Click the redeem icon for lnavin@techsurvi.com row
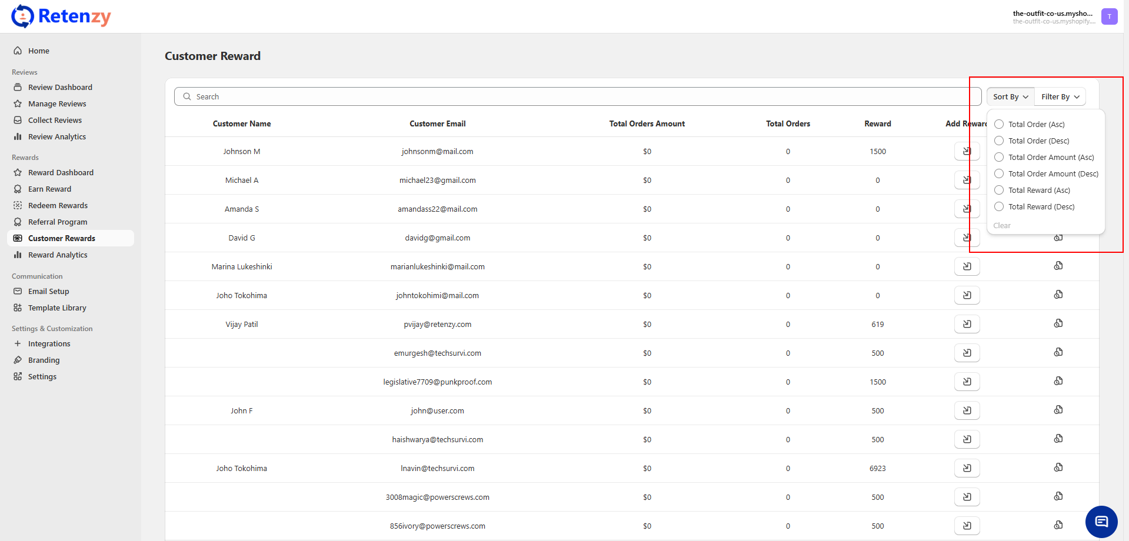The width and height of the screenshot is (1129, 541). point(1058,467)
